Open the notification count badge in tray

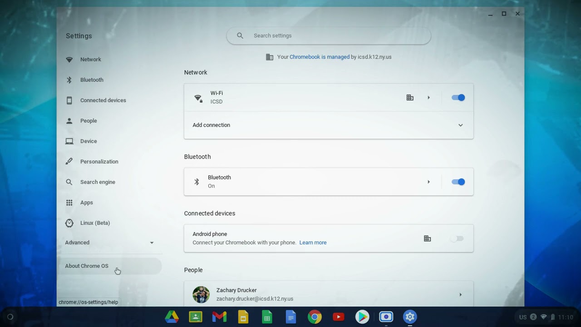[x=533, y=317]
